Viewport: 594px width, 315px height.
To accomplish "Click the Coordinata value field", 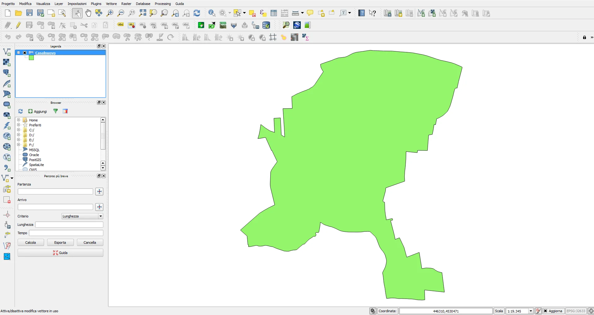I will 446,311.
